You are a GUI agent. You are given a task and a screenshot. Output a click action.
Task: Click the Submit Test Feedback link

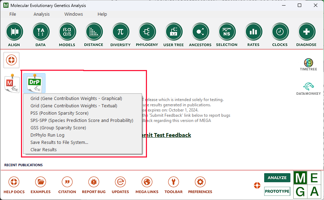click(x=167, y=135)
